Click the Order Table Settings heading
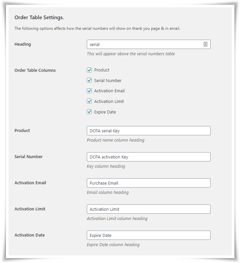Image resolution: width=240 pixels, height=263 pixels. (x=39, y=18)
